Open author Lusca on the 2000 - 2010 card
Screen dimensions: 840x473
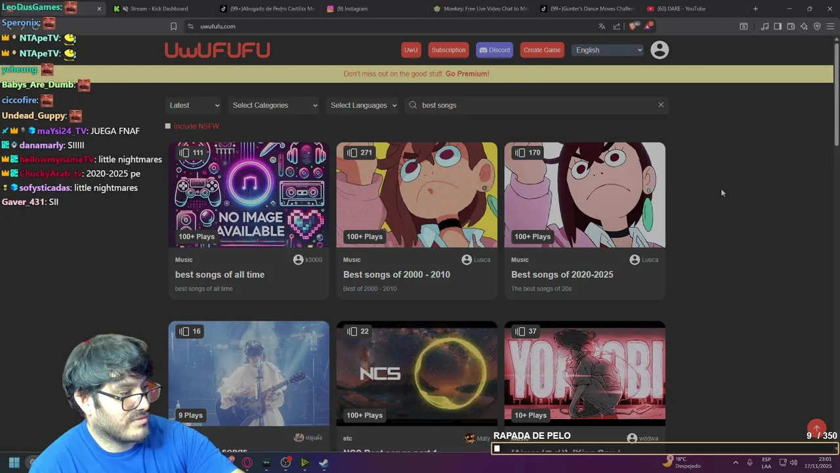pos(476,259)
